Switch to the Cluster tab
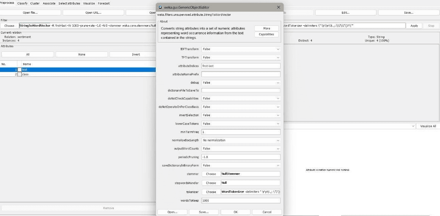This screenshot has width=440, height=216. [x=35, y=3]
